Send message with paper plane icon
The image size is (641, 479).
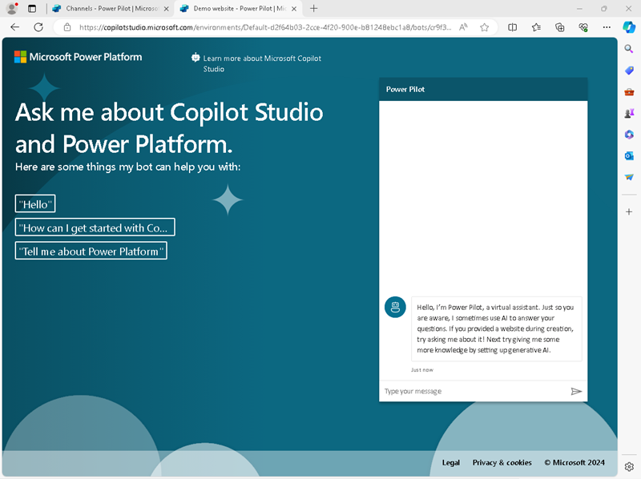(576, 391)
